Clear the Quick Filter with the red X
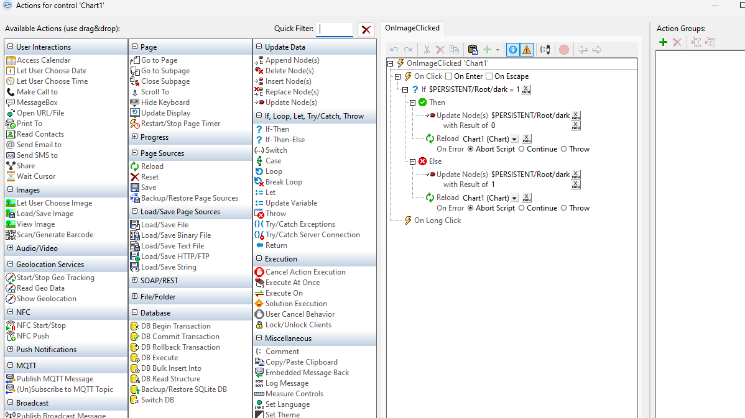Viewport: 745px width, 418px height. tap(366, 29)
